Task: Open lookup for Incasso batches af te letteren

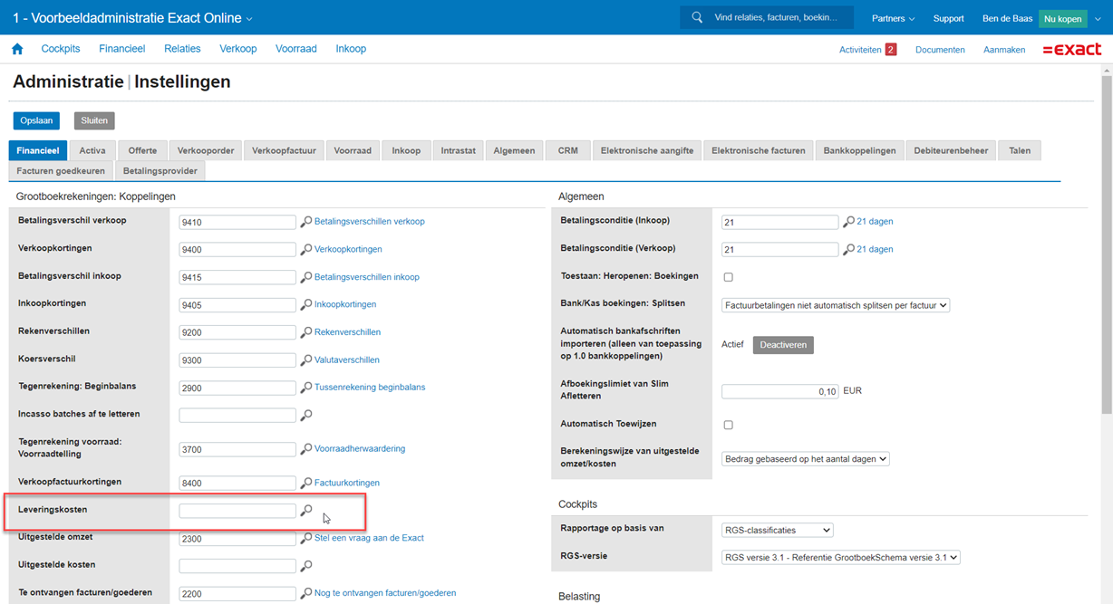Action: pyautogui.click(x=306, y=416)
